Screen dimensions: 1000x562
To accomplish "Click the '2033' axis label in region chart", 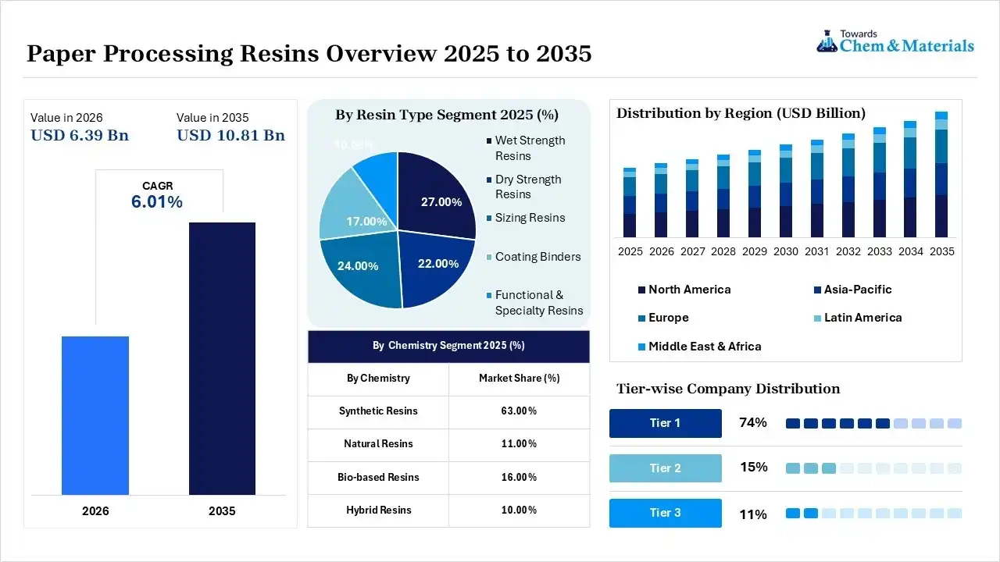I will [x=880, y=251].
